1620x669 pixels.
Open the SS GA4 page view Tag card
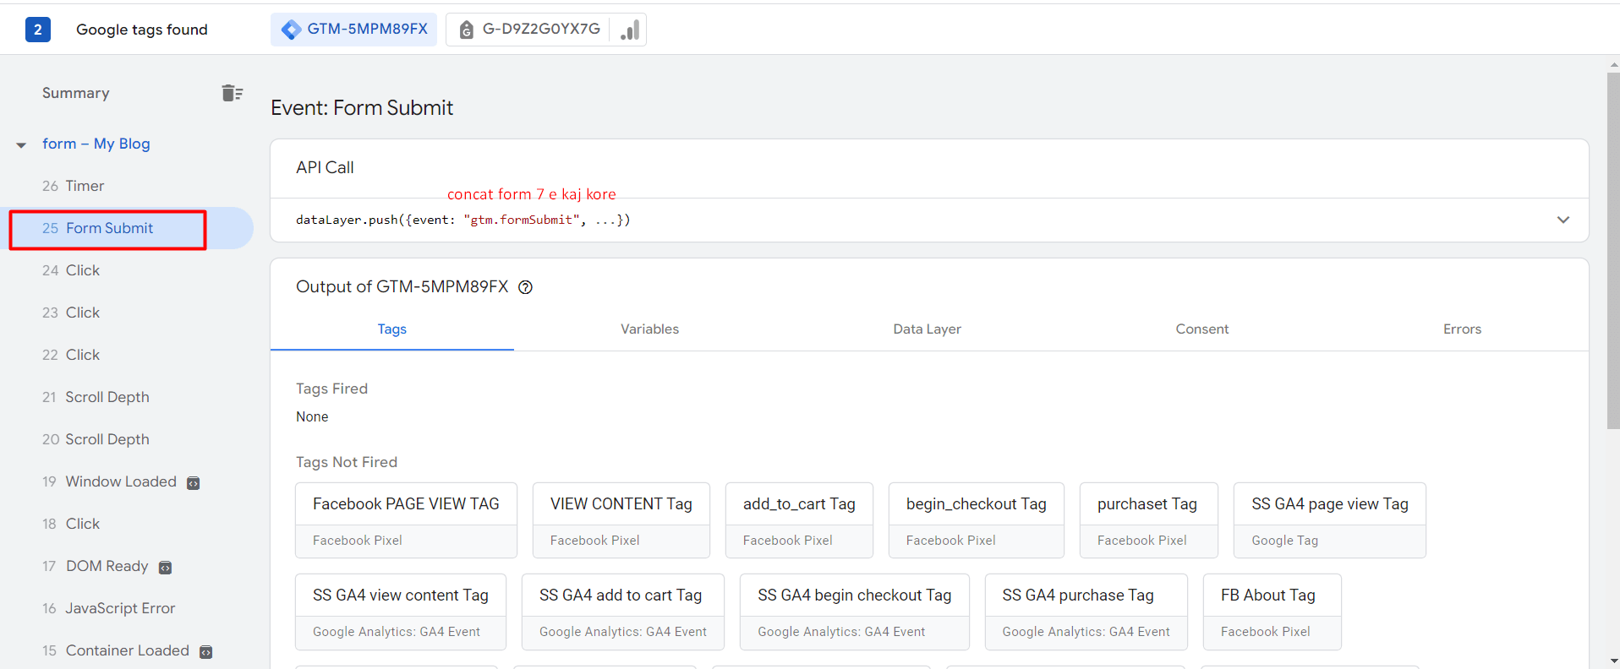pos(1330,520)
